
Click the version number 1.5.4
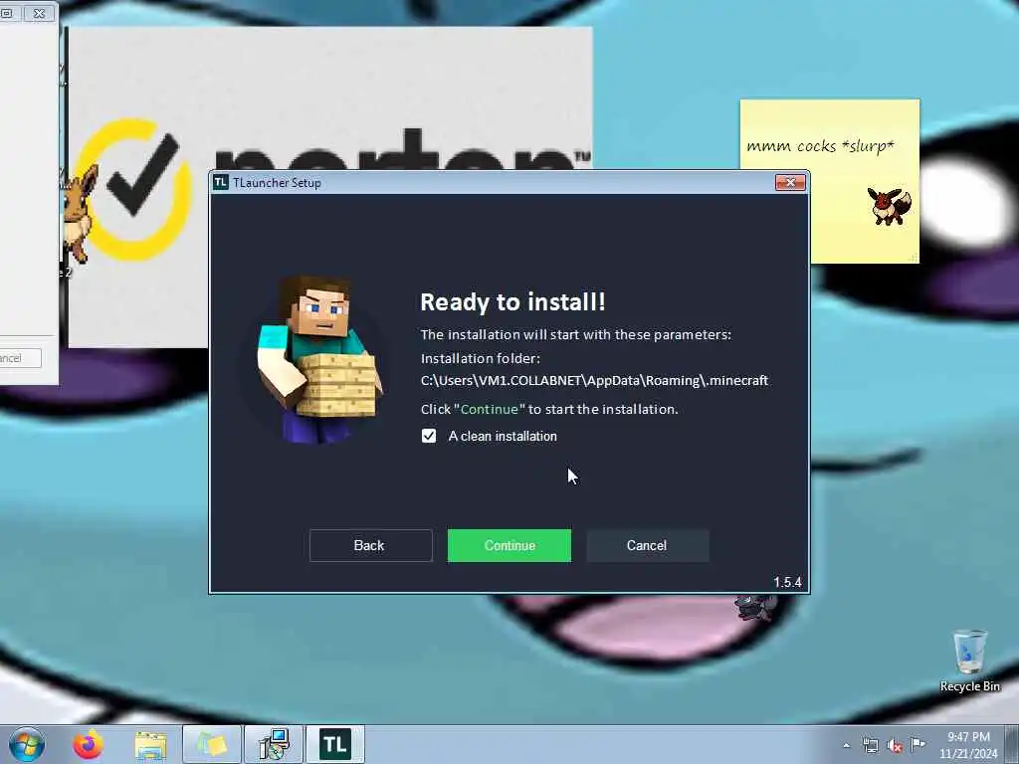coord(787,582)
